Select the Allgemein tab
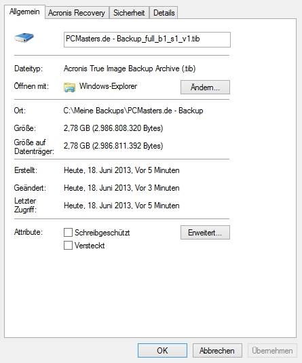 click(24, 12)
